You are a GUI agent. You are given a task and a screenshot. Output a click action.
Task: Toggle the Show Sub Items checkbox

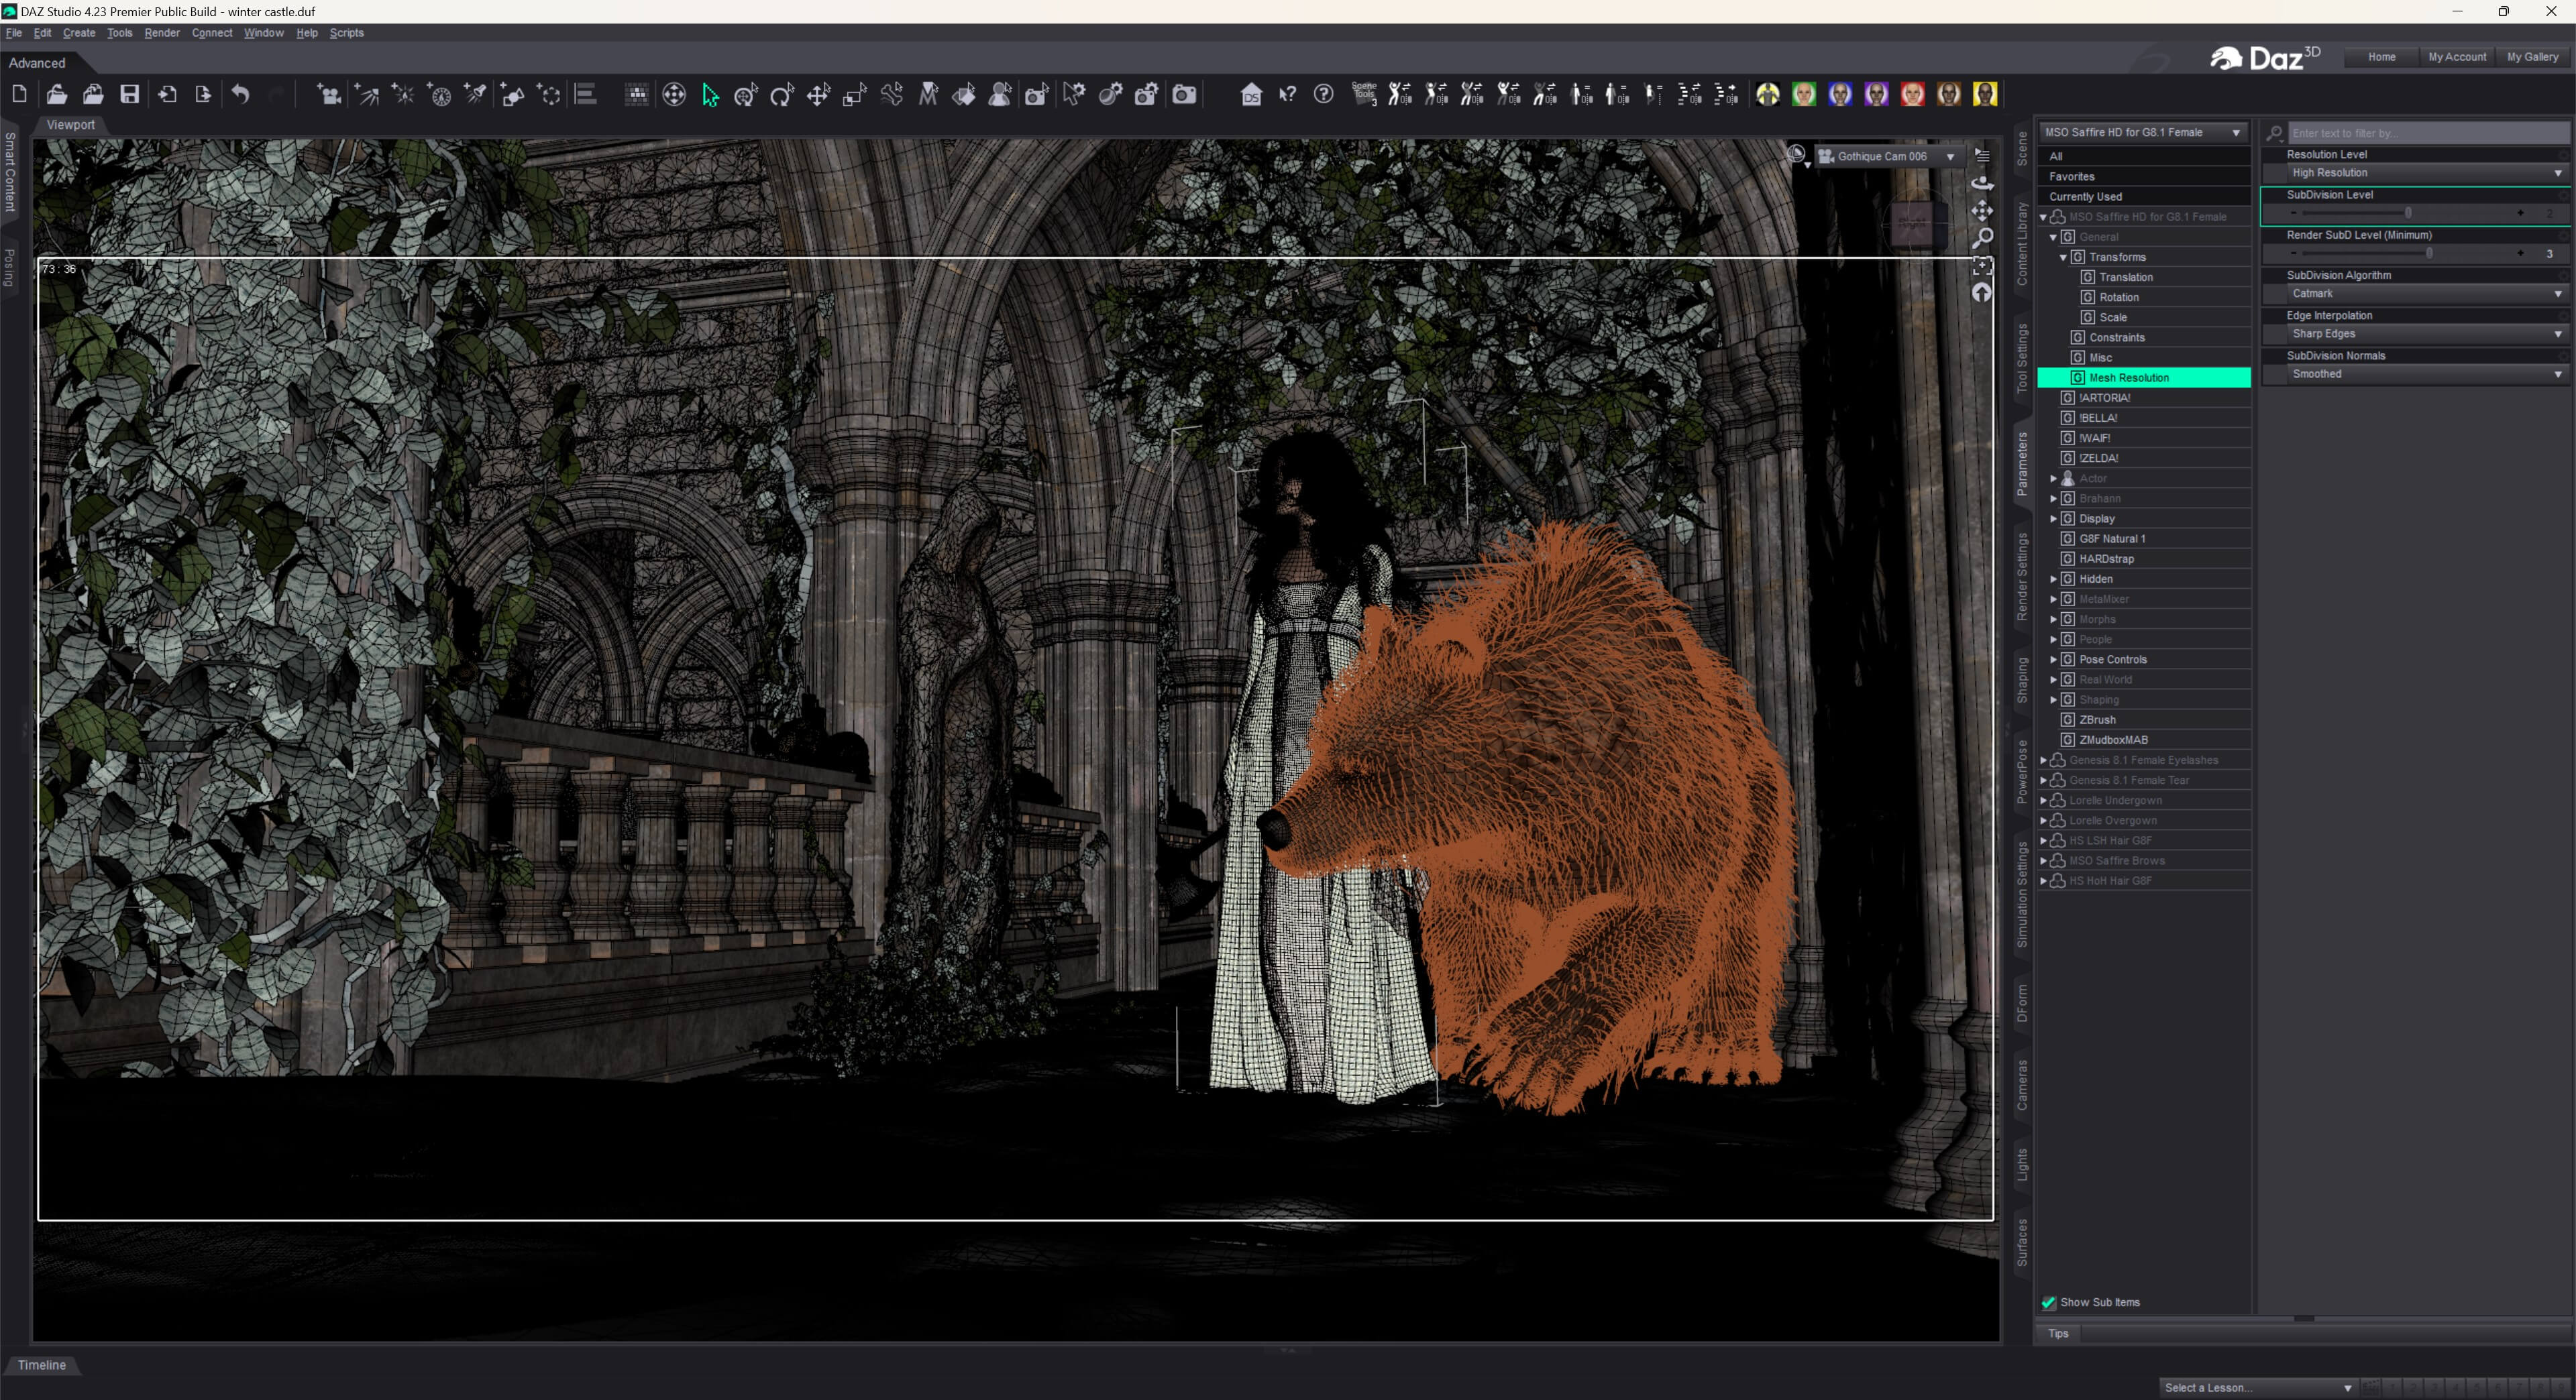pyautogui.click(x=2048, y=1302)
